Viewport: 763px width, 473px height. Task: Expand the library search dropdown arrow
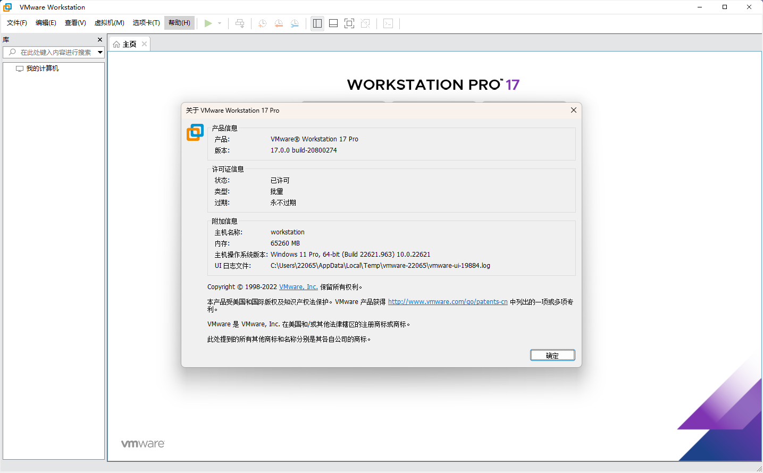pos(100,52)
